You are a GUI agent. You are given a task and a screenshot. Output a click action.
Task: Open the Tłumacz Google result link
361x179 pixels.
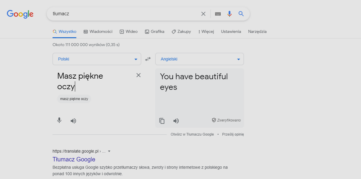(74, 159)
